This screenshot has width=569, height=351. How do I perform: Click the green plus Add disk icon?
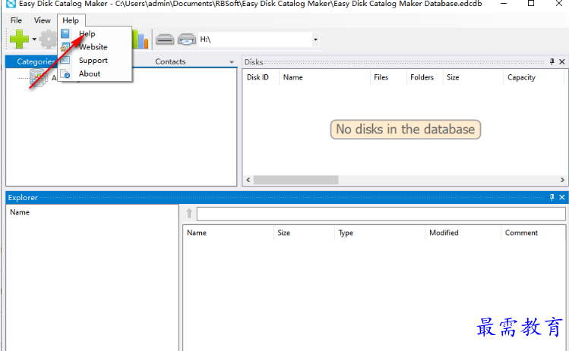coord(19,39)
